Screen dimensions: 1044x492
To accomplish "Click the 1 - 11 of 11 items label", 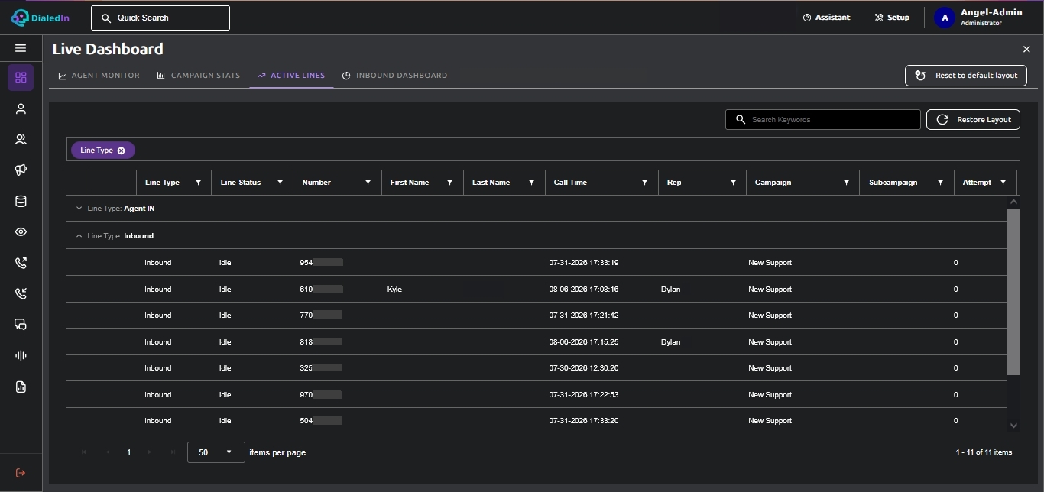I will (984, 452).
